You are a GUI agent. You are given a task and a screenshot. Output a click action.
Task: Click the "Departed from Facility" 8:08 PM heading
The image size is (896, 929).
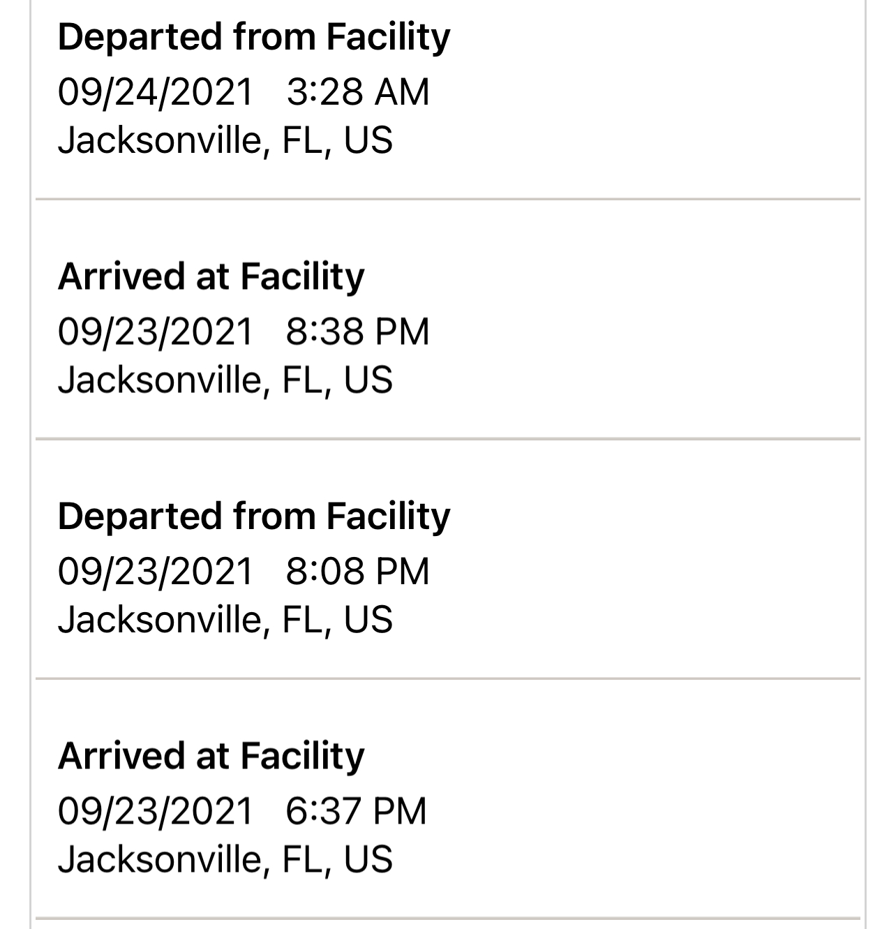click(x=254, y=516)
